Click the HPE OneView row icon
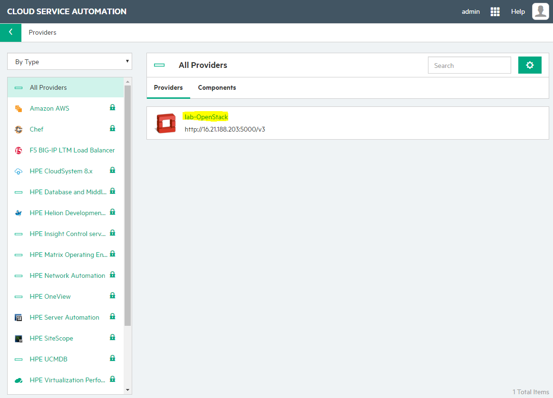The image size is (553, 398). 19,297
